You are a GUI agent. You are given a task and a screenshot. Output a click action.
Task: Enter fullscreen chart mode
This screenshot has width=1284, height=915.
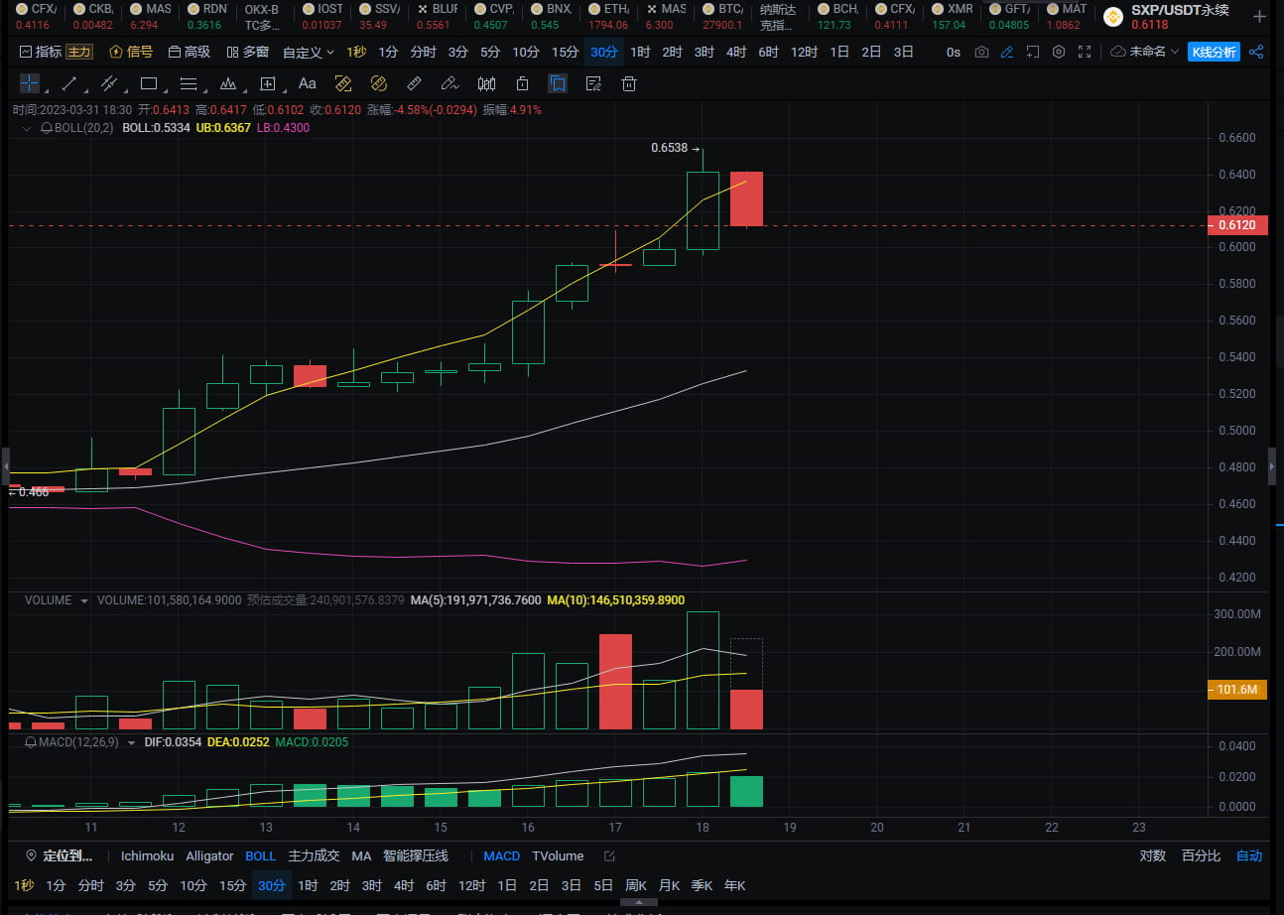(x=1085, y=52)
